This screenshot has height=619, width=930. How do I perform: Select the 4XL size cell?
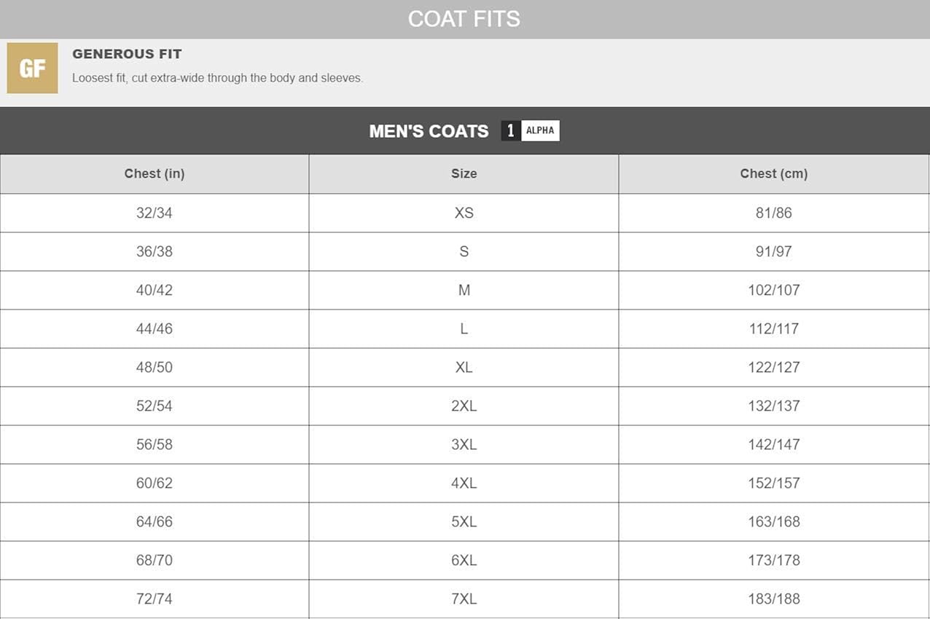[x=464, y=483]
